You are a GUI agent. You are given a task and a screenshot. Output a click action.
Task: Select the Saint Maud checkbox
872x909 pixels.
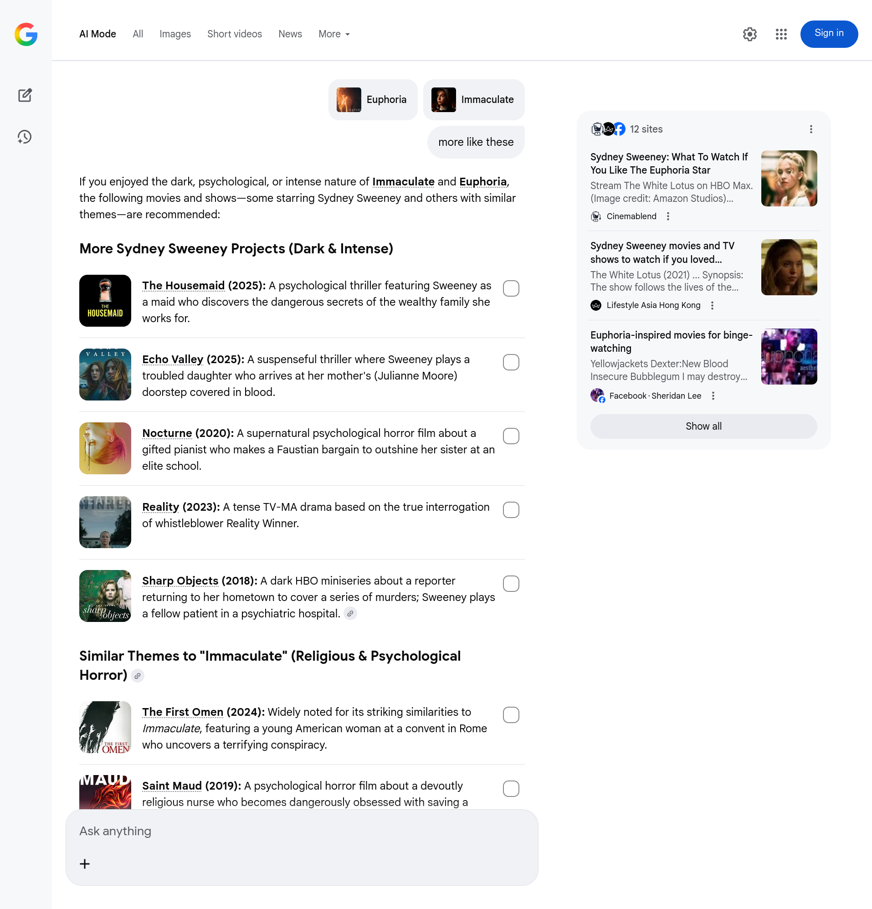pos(511,788)
